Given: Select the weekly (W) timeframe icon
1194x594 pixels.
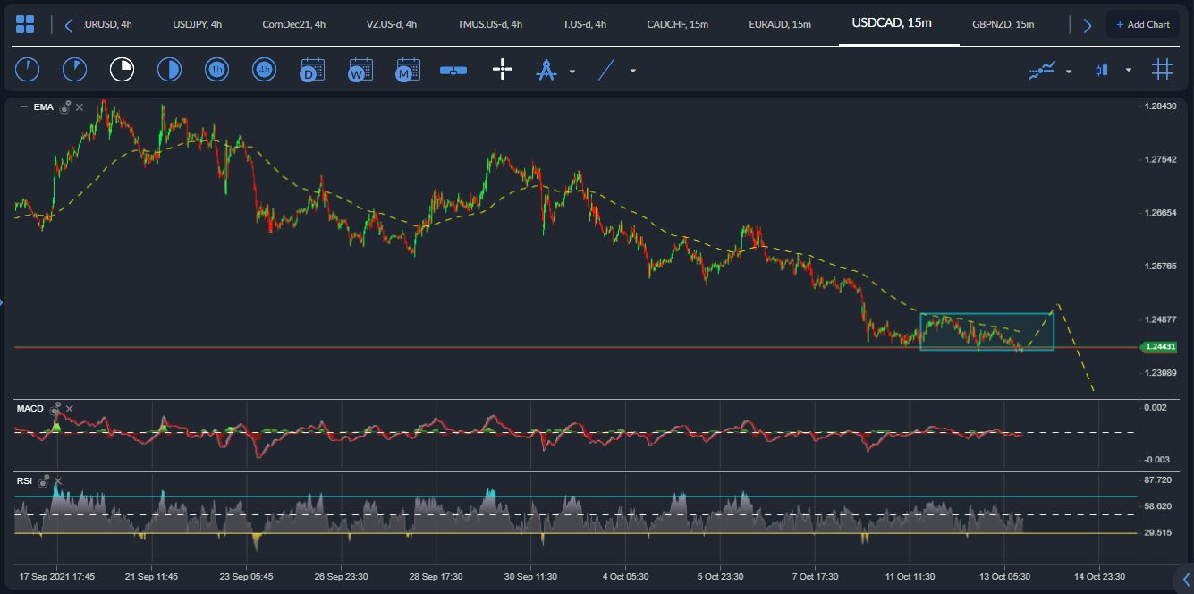Looking at the screenshot, I should [x=360, y=69].
